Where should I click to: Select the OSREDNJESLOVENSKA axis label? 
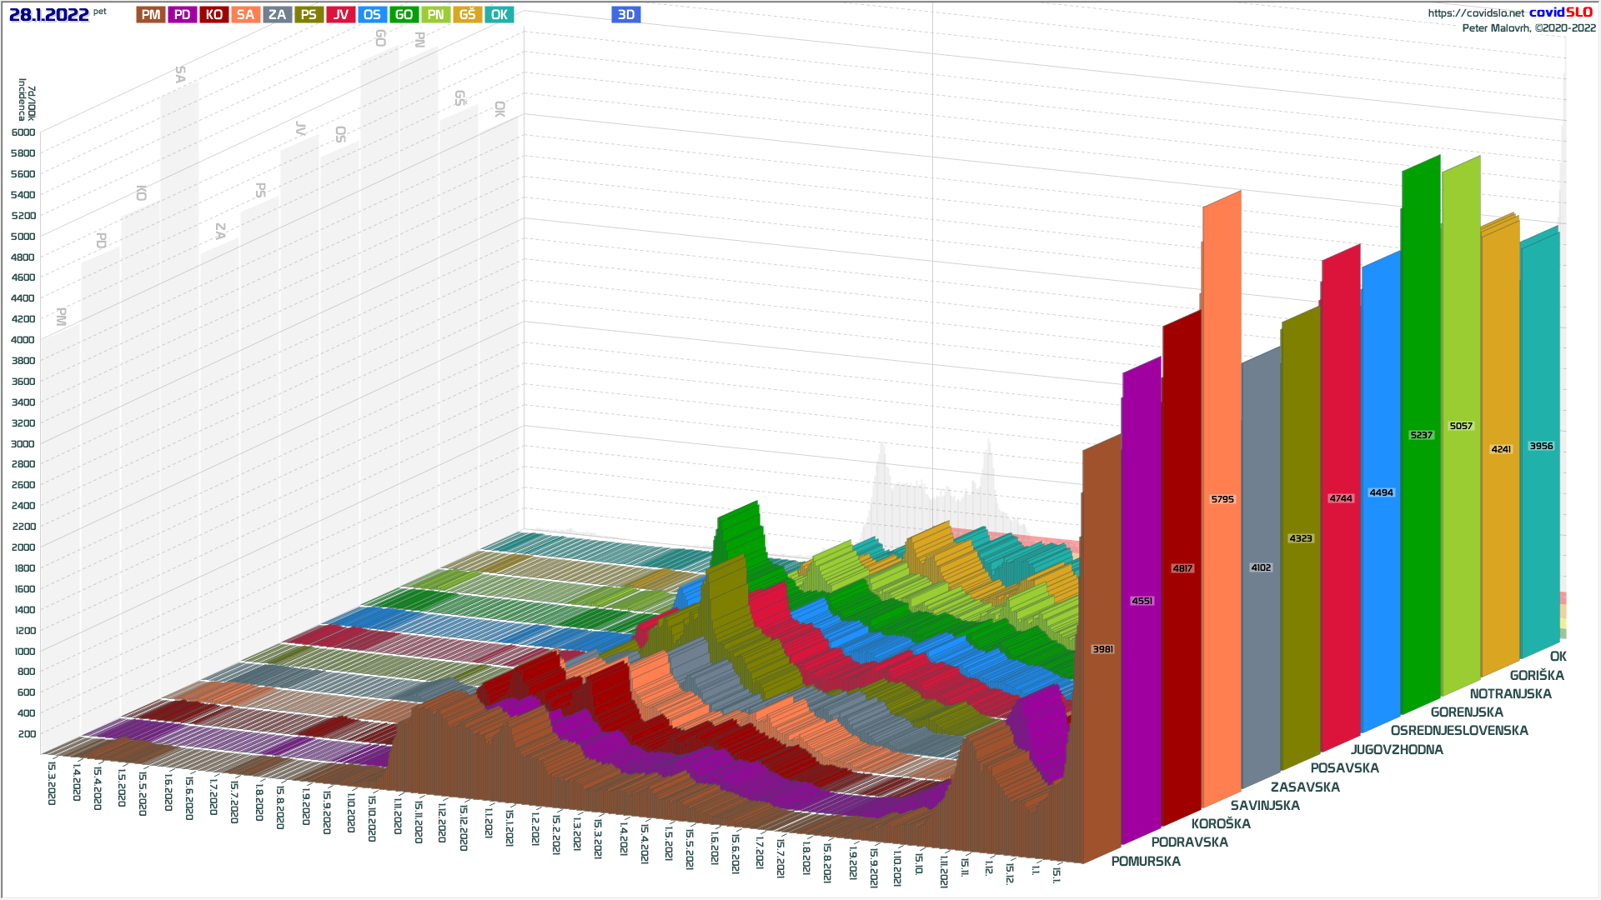(x=1459, y=731)
